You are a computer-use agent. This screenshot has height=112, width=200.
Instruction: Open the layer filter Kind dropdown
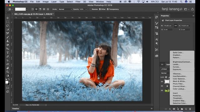(x=165, y=69)
